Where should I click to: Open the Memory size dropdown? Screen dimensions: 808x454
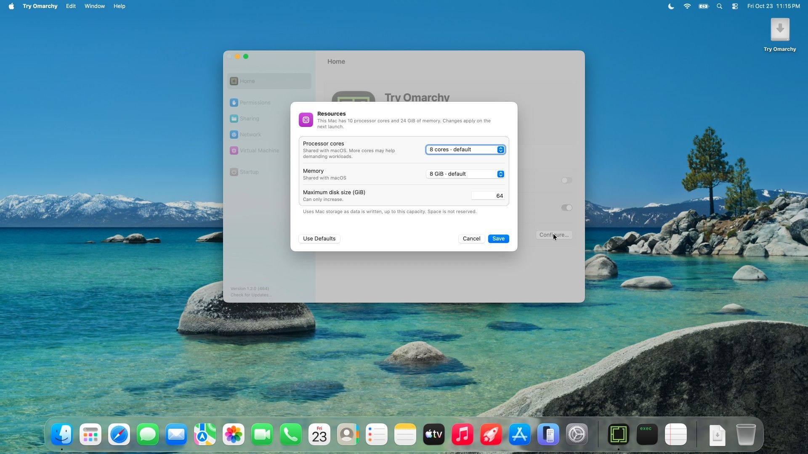[x=465, y=174]
